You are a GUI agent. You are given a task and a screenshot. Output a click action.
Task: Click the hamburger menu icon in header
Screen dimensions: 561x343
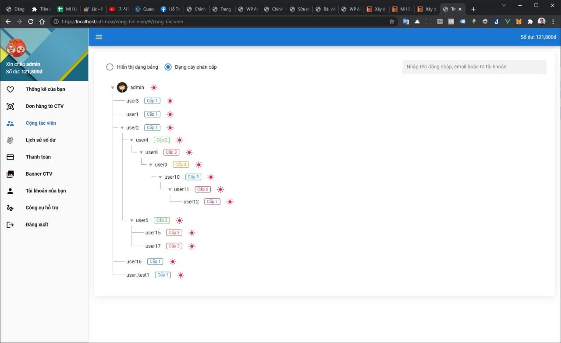pyautogui.click(x=99, y=37)
